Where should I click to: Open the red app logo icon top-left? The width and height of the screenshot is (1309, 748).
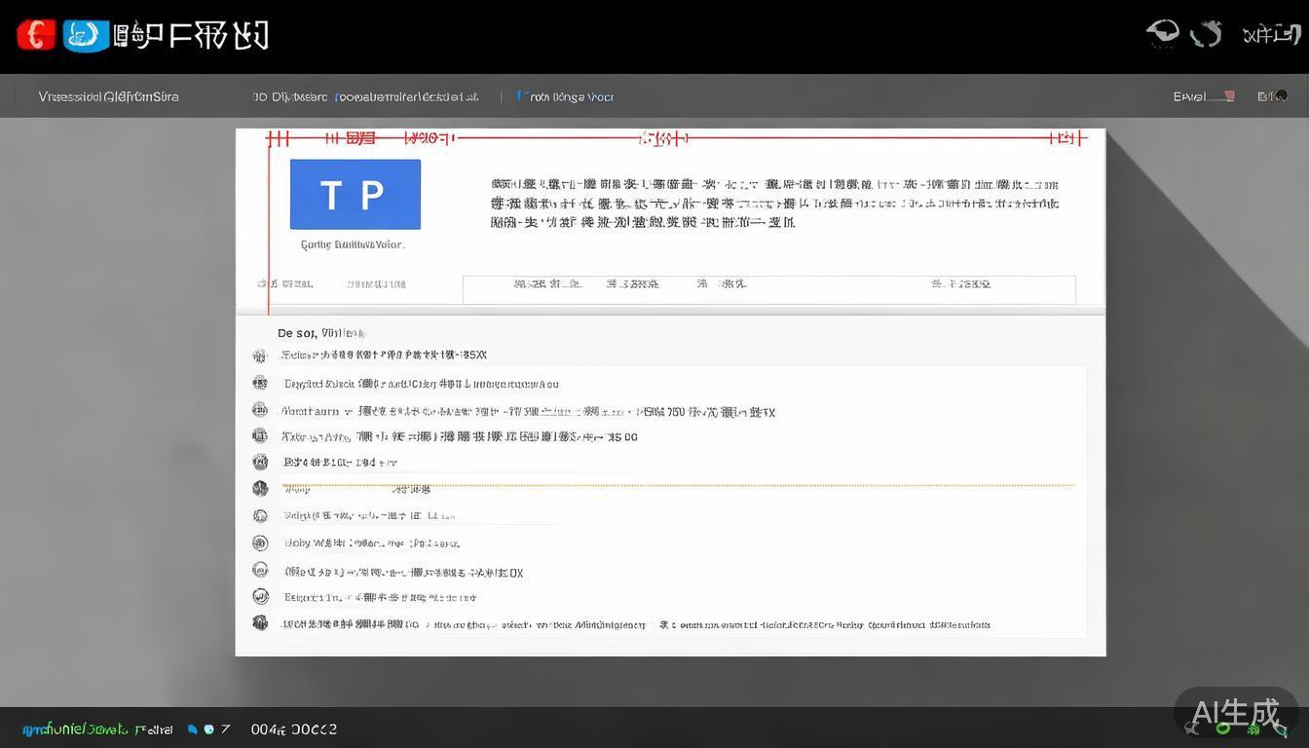coord(36,32)
